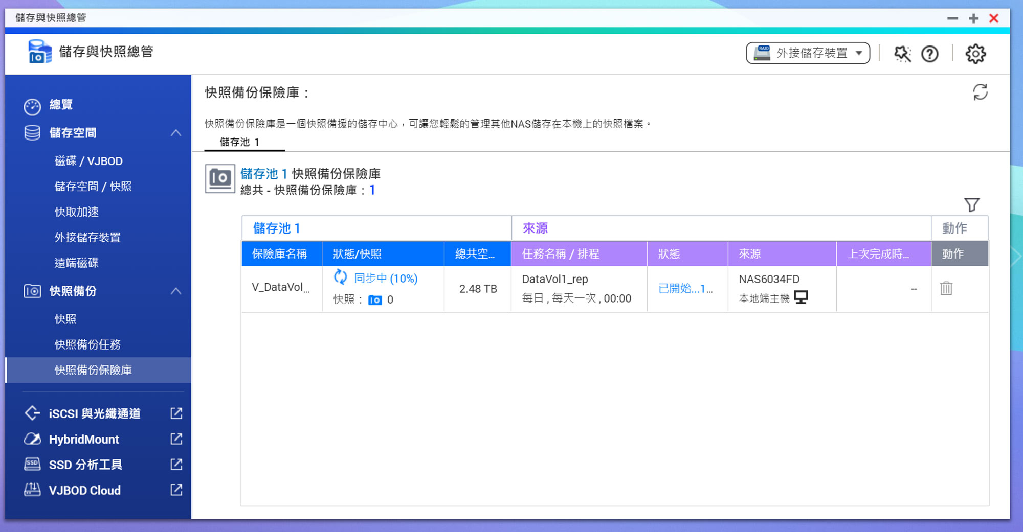This screenshot has width=1023, height=532.
Task: Sort by 任務名稱 / 排程 column header
Action: 580,253
